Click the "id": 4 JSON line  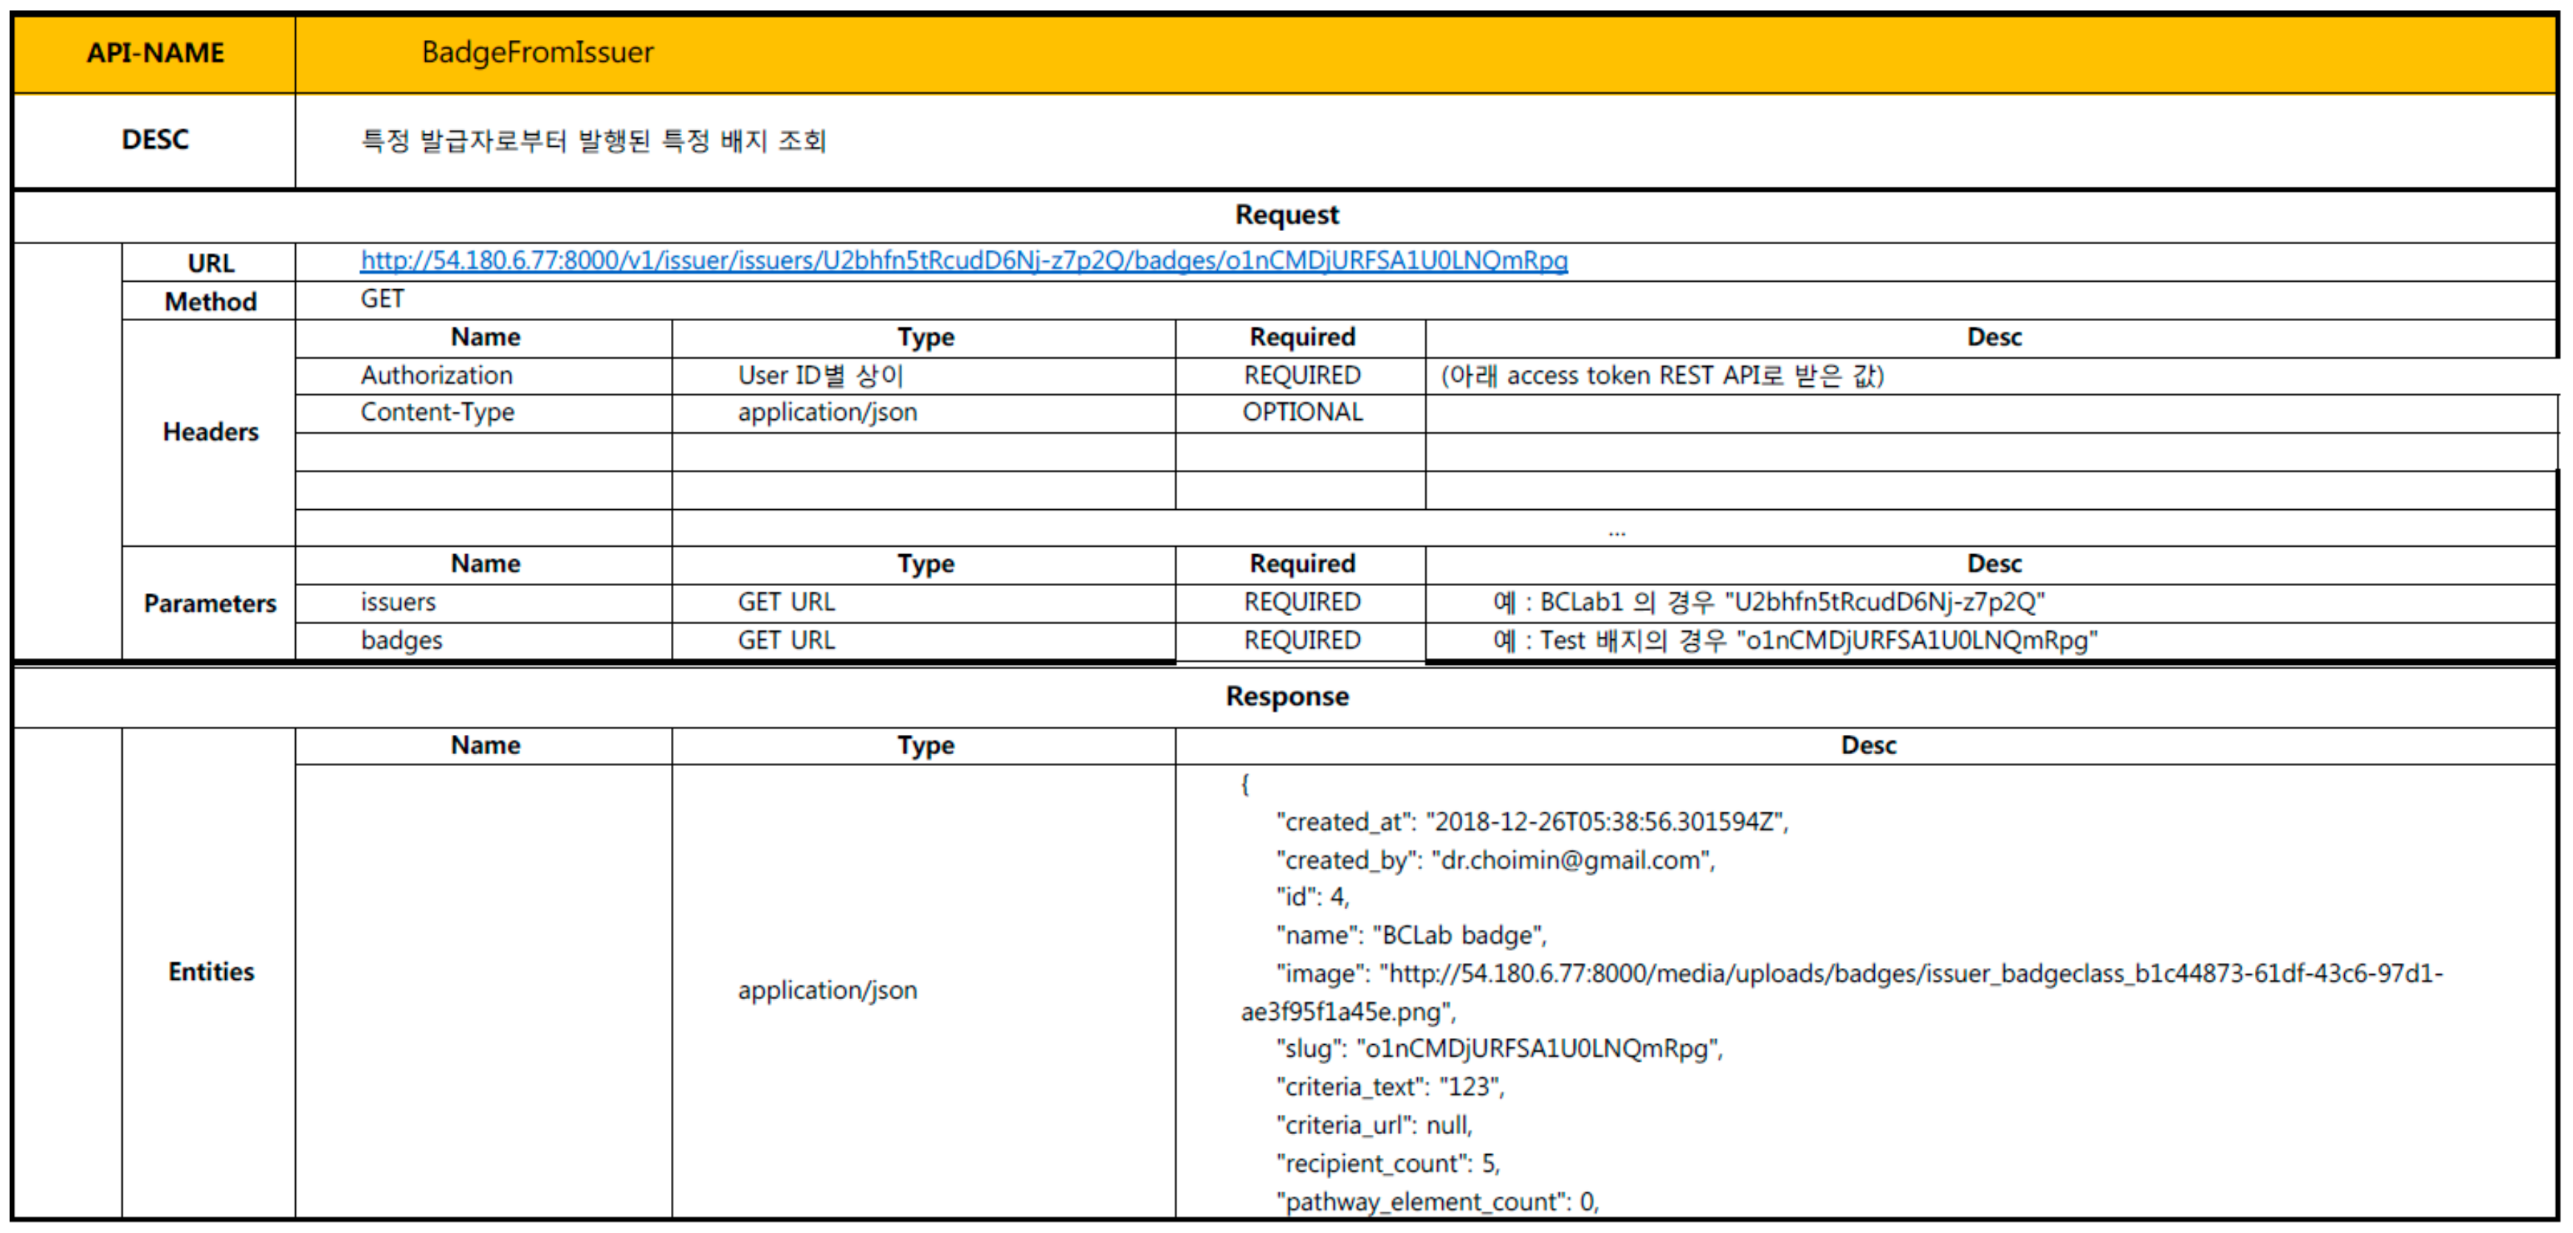coord(1312,897)
